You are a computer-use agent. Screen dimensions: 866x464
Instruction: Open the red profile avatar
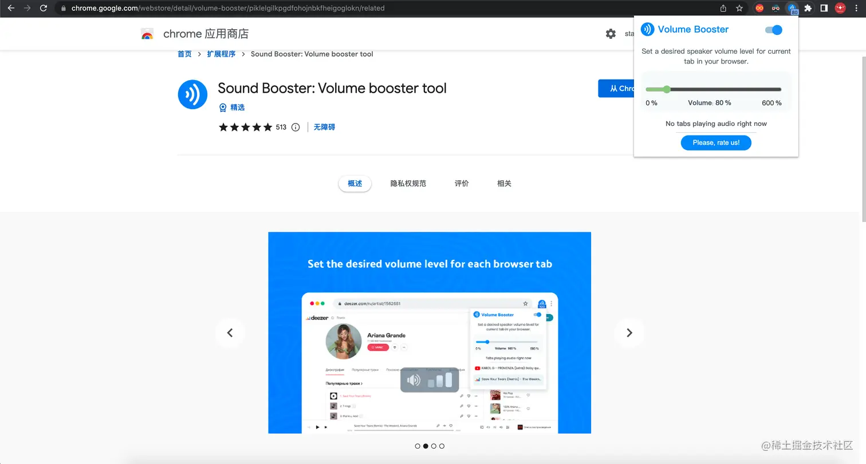point(840,9)
